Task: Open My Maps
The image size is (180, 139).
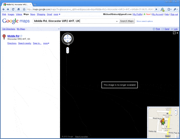Action: click(x=21, y=29)
